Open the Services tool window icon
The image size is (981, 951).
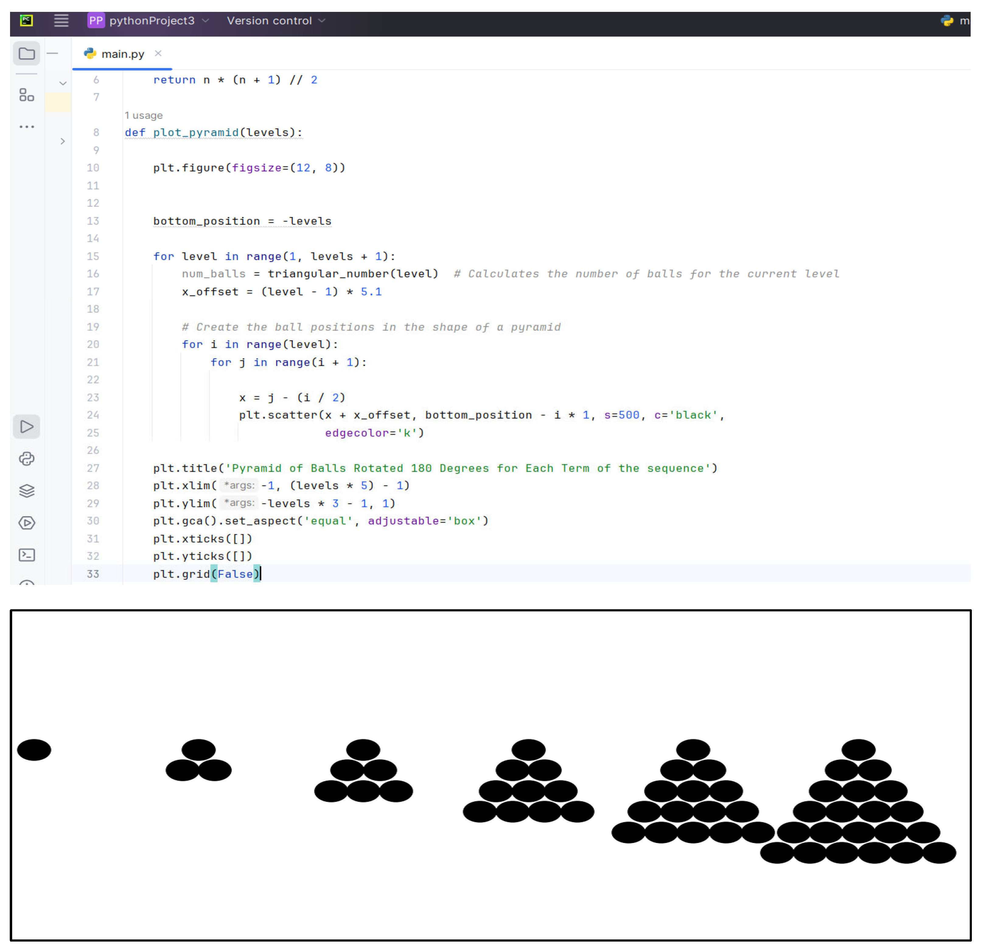coord(26,523)
